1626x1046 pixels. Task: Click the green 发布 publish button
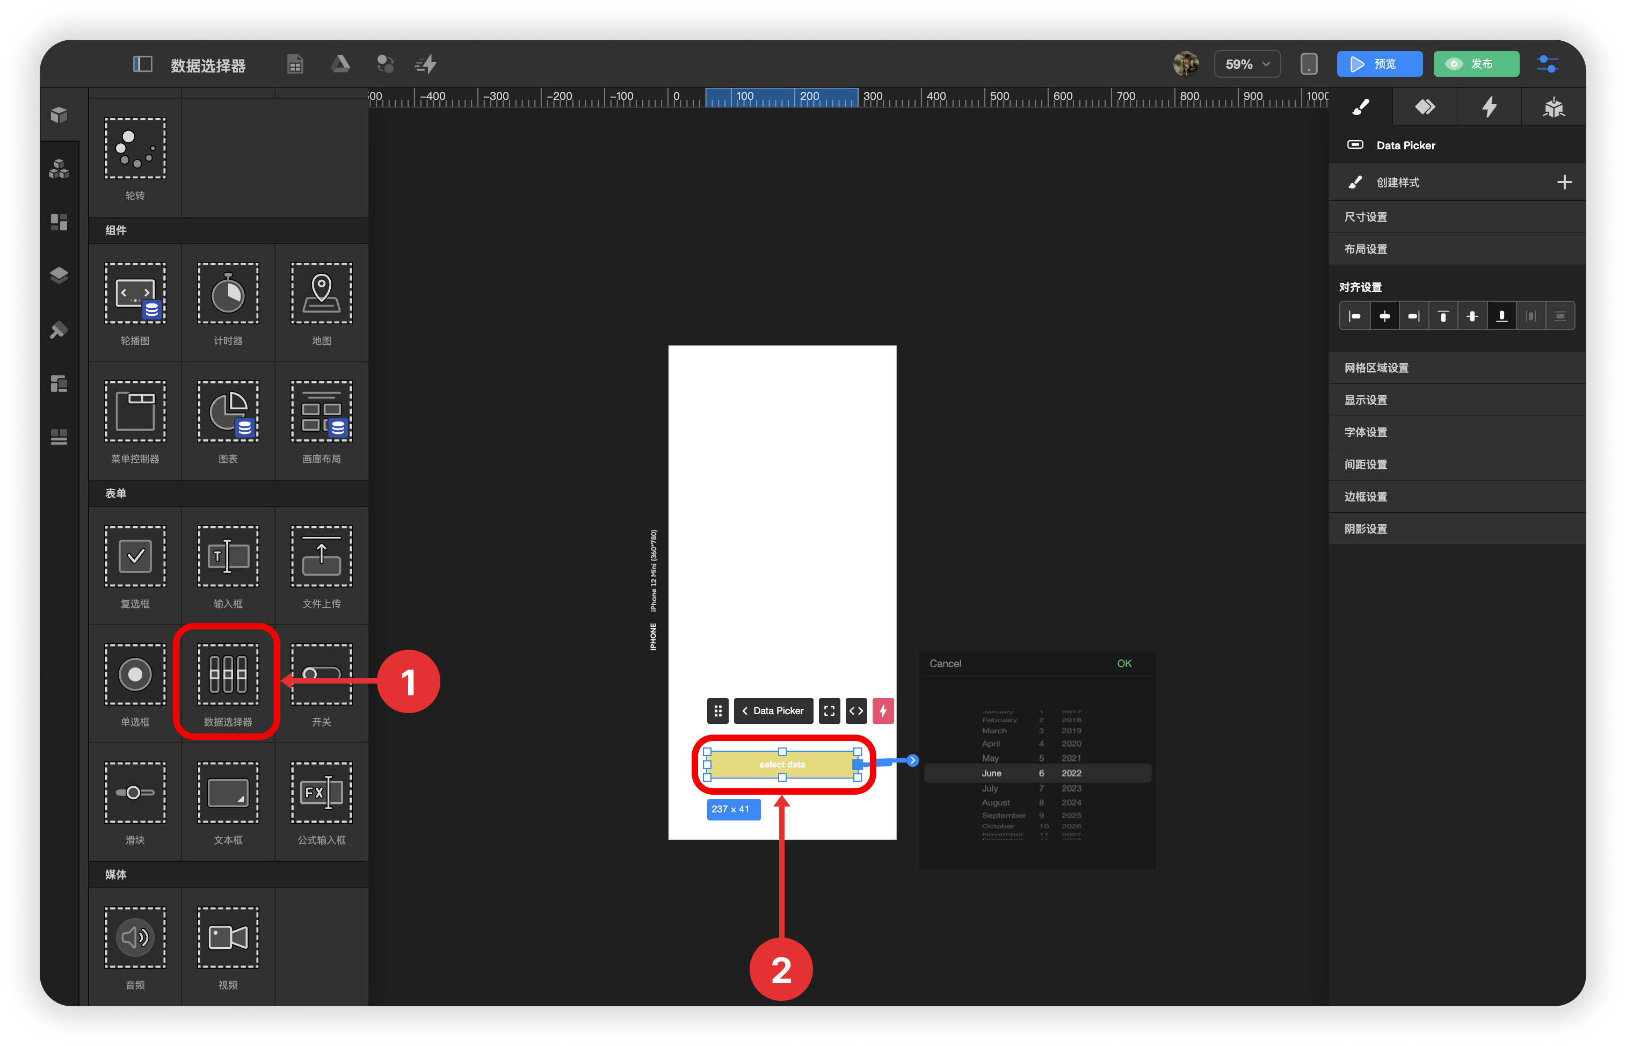pyautogui.click(x=1475, y=64)
